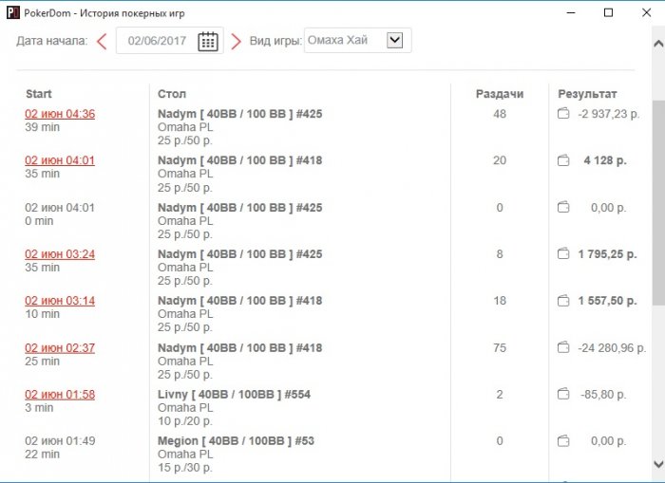
Task: Click wallet icon in Megion #53 row
Action: pyautogui.click(x=563, y=441)
